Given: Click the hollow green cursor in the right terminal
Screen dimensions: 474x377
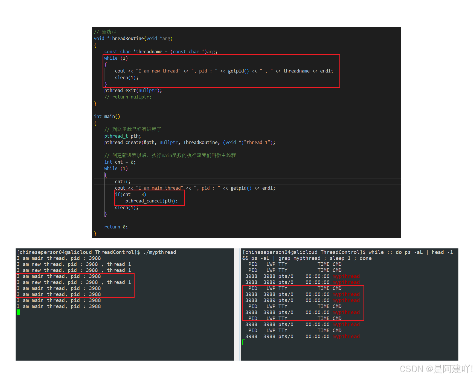Looking at the screenshot, I should [x=244, y=343].
